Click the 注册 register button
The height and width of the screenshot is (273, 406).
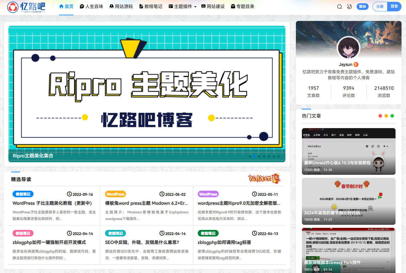tap(380, 7)
